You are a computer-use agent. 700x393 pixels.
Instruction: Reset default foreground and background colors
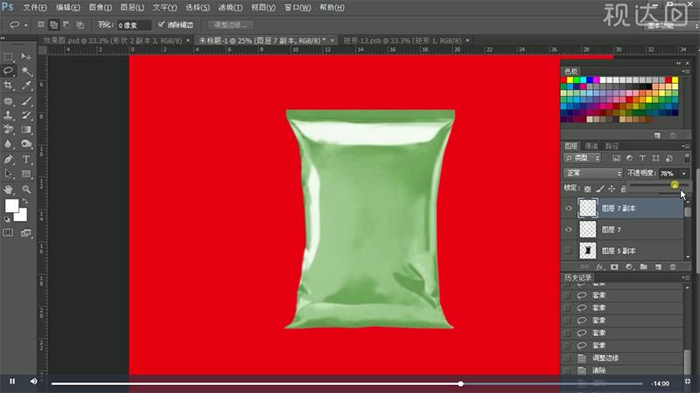click(7, 219)
